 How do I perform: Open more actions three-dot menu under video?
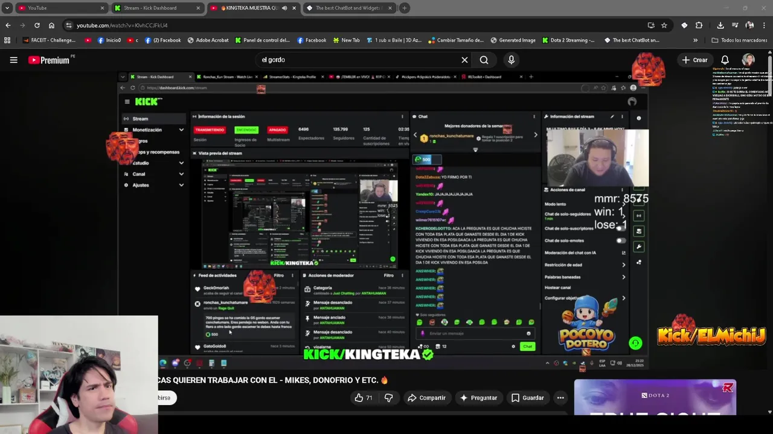pos(560,398)
